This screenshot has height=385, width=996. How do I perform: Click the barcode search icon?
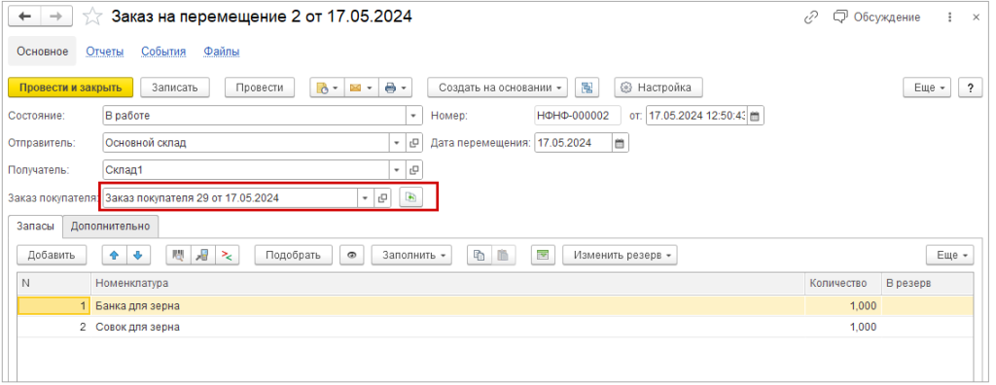179,256
